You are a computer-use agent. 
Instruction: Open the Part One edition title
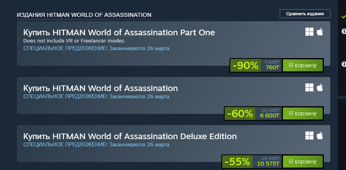pyautogui.click(x=119, y=32)
